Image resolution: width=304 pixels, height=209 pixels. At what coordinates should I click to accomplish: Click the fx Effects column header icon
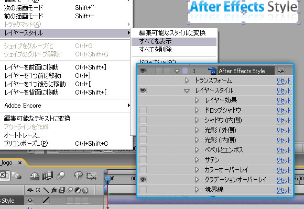(54, 190)
